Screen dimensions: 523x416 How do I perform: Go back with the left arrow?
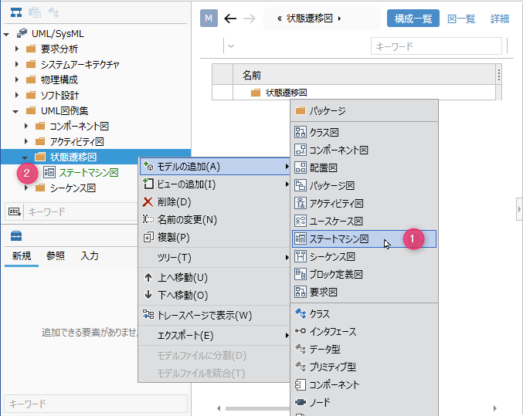pyautogui.click(x=230, y=19)
